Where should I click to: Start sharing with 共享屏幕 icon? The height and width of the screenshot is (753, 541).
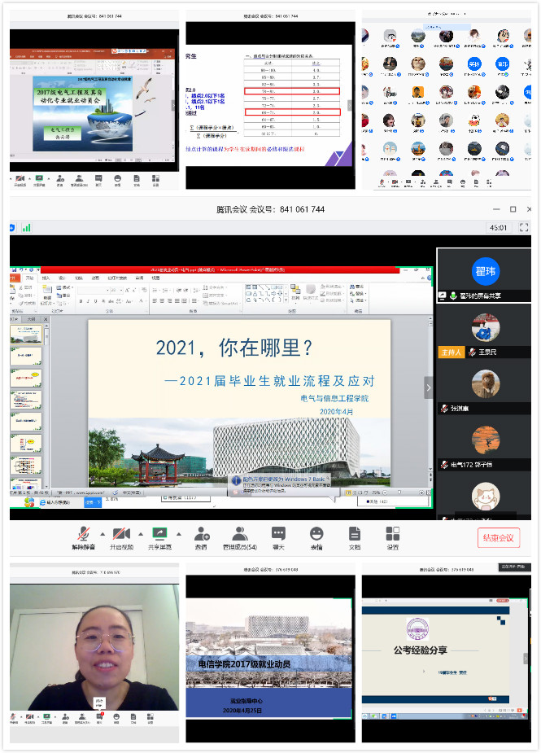pyautogui.click(x=159, y=537)
